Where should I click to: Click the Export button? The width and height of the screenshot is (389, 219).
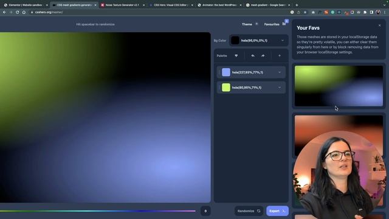pyautogui.click(x=277, y=211)
